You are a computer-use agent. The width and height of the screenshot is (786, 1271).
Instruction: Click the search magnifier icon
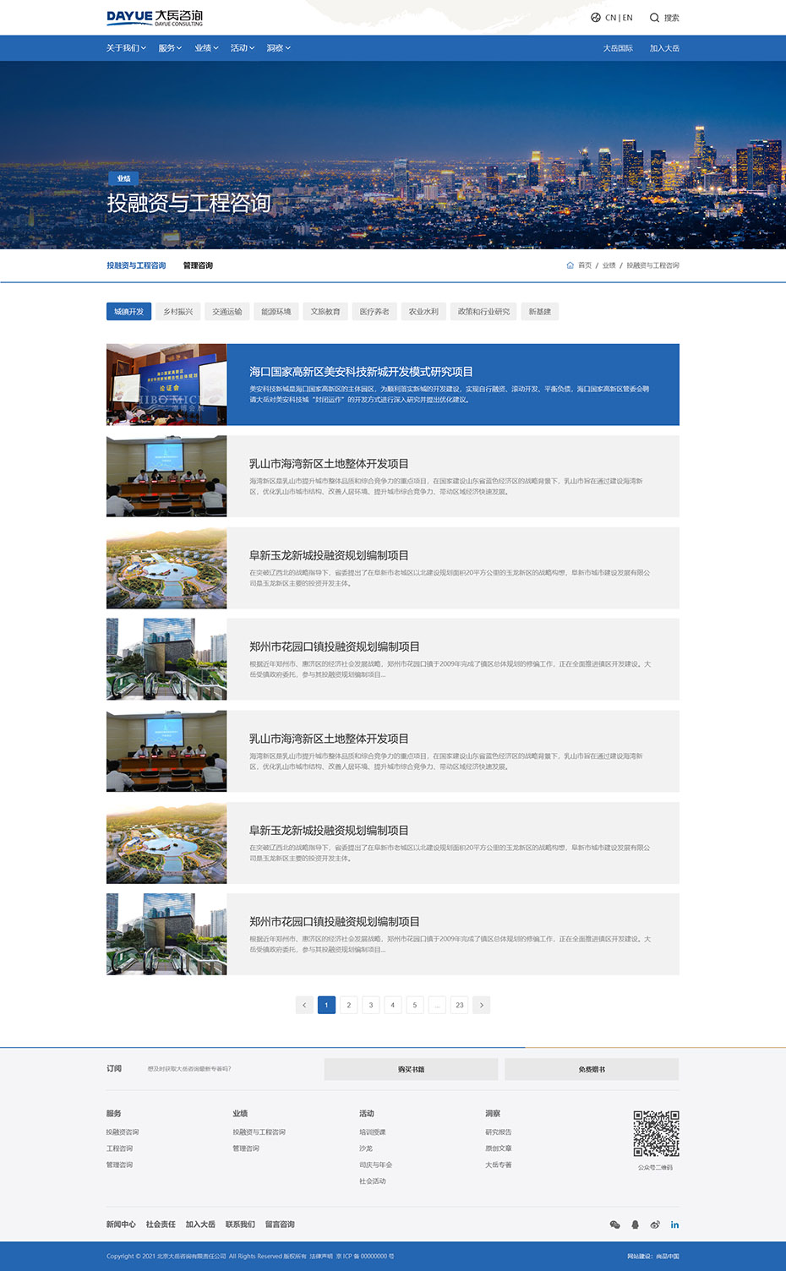coord(654,18)
